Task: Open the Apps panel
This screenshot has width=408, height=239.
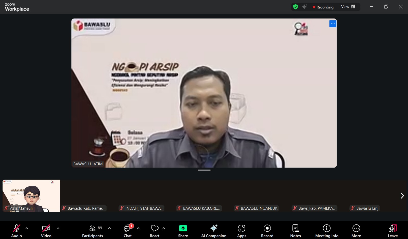Action: [241, 231]
